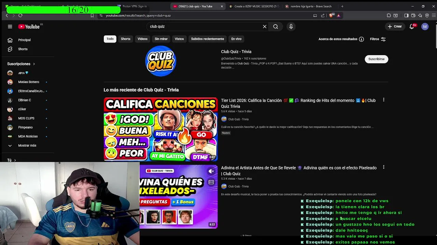
Task: Clear the search box with the X
Action: [265, 27]
